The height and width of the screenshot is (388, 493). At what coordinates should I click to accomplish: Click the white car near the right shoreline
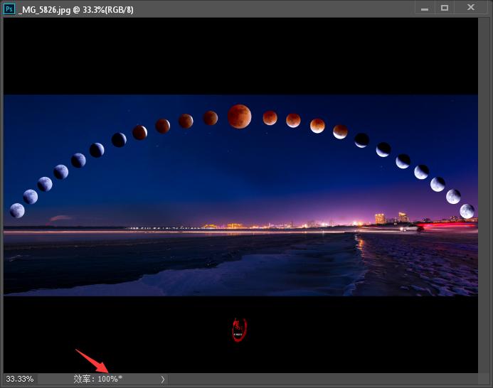click(x=408, y=228)
